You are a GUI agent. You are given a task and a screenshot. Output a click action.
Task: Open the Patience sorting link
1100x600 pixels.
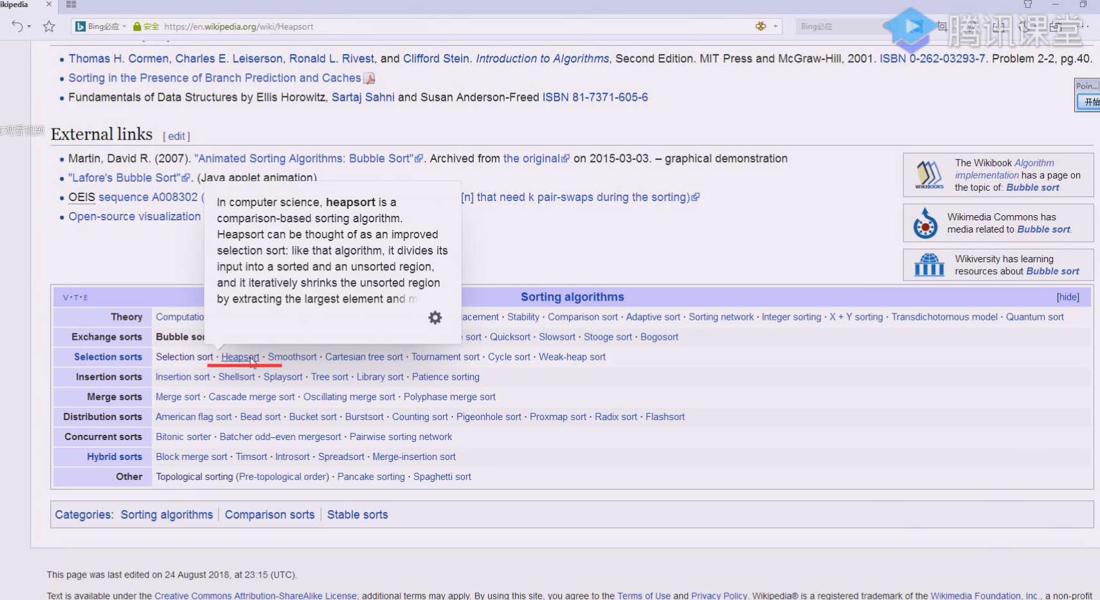[x=446, y=377]
